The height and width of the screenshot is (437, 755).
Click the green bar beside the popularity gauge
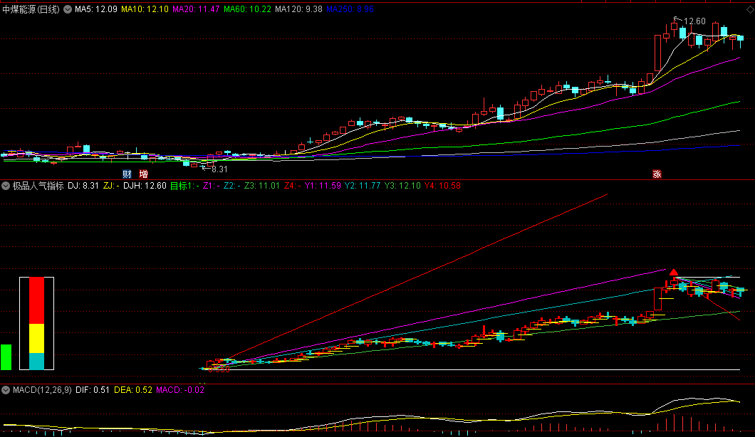pyautogui.click(x=6, y=357)
